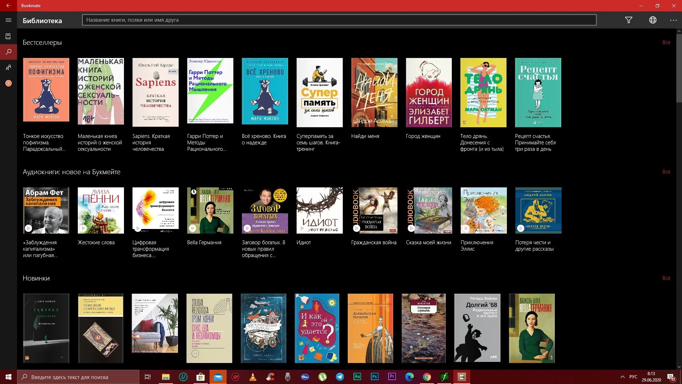Open the filter funnel icon
Image resolution: width=682 pixels, height=384 pixels.
click(629, 20)
